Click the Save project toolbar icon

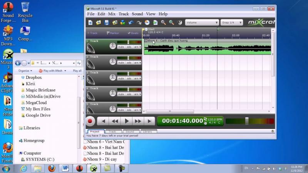point(107,23)
